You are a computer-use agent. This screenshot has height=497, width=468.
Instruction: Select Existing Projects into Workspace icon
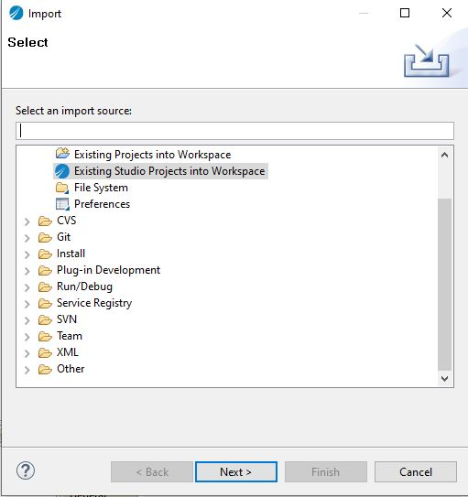(62, 154)
